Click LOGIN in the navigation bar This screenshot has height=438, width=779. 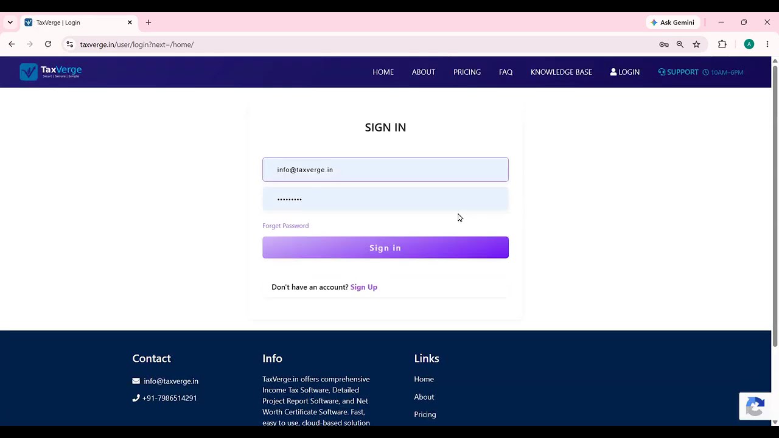(x=624, y=72)
